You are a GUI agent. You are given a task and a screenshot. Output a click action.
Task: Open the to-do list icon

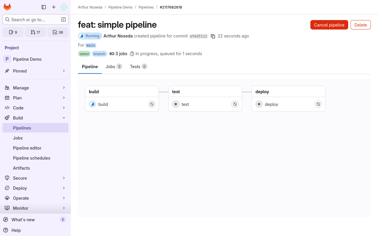click(x=58, y=32)
